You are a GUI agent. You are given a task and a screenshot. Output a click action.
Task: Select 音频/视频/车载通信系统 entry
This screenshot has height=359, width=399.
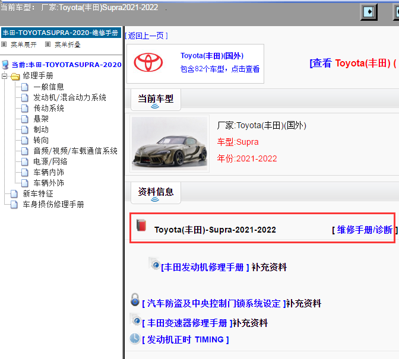click(x=75, y=151)
